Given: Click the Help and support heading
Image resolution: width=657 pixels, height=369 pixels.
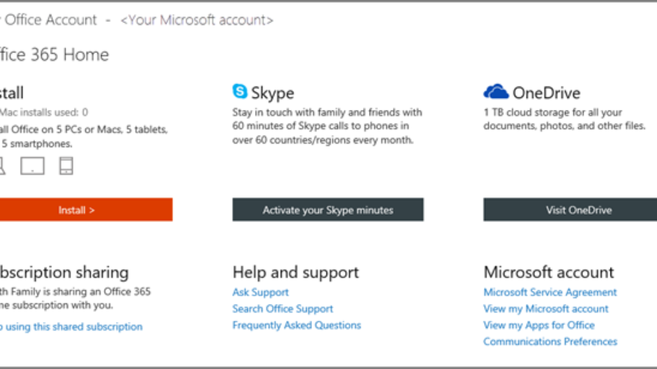Looking at the screenshot, I should tap(296, 272).
